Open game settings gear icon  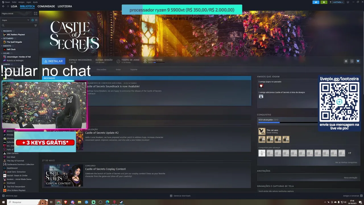346,61
